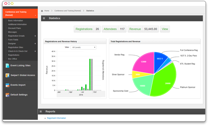Click the Revenue 53,445.00 button
The height and width of the screenshot is (125, 208).
coord(143,29)
